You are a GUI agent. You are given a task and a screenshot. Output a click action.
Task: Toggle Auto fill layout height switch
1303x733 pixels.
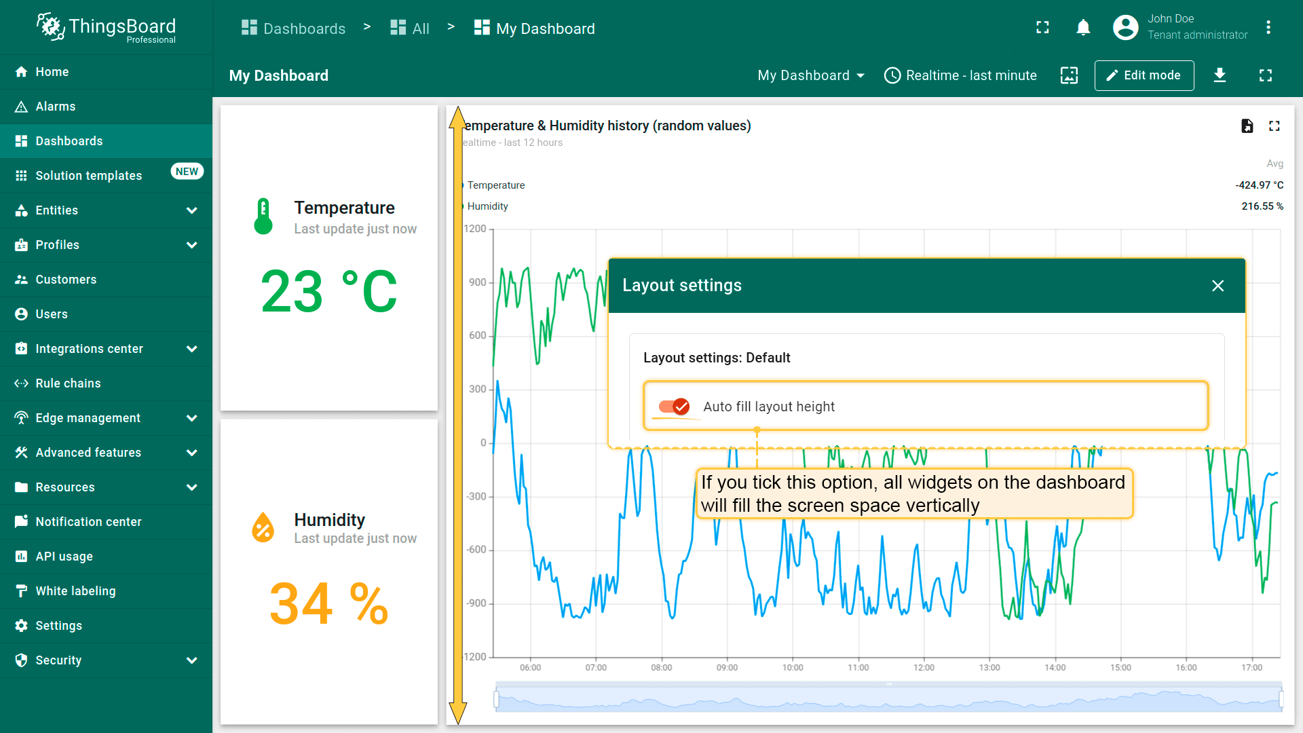(674, 407)
